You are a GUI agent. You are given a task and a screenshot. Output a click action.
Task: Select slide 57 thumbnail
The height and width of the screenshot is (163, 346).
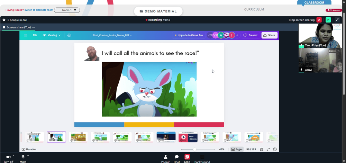78,137
